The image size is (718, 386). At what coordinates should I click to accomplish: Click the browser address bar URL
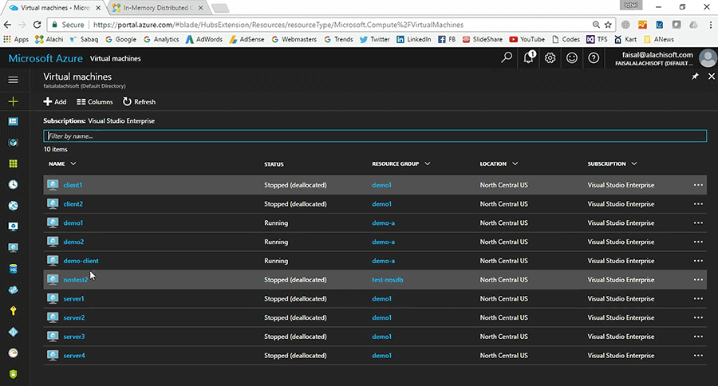tap(278, 25)
